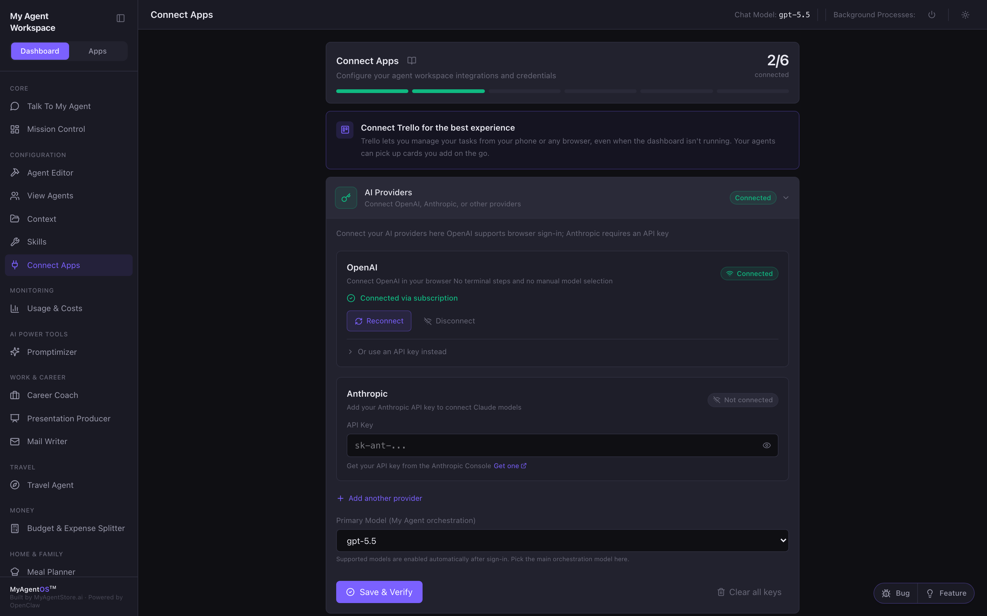Open Talk To My Agent
This screenshot has height=616, width=987.
click(x=68, y=106)
